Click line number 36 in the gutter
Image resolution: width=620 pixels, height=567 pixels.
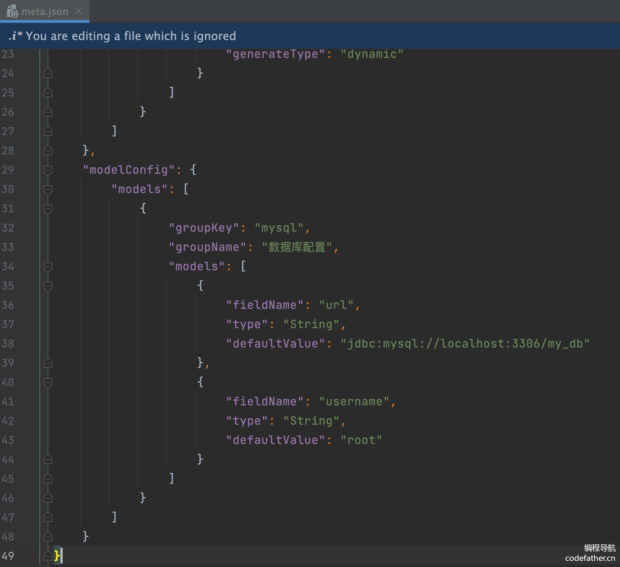(x=8, y=305)
